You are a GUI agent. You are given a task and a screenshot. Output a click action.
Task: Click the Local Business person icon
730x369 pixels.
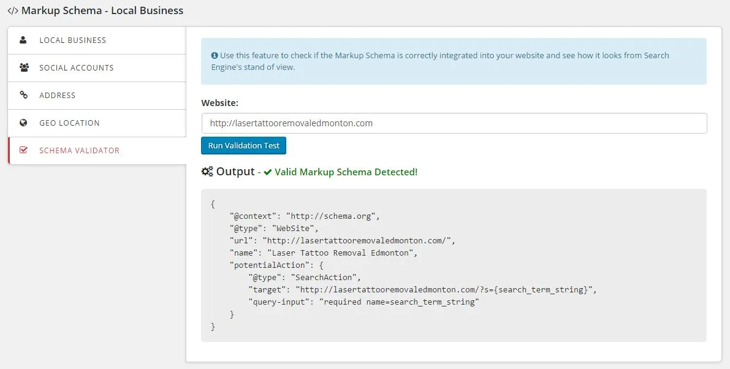[x=23, y=40]
